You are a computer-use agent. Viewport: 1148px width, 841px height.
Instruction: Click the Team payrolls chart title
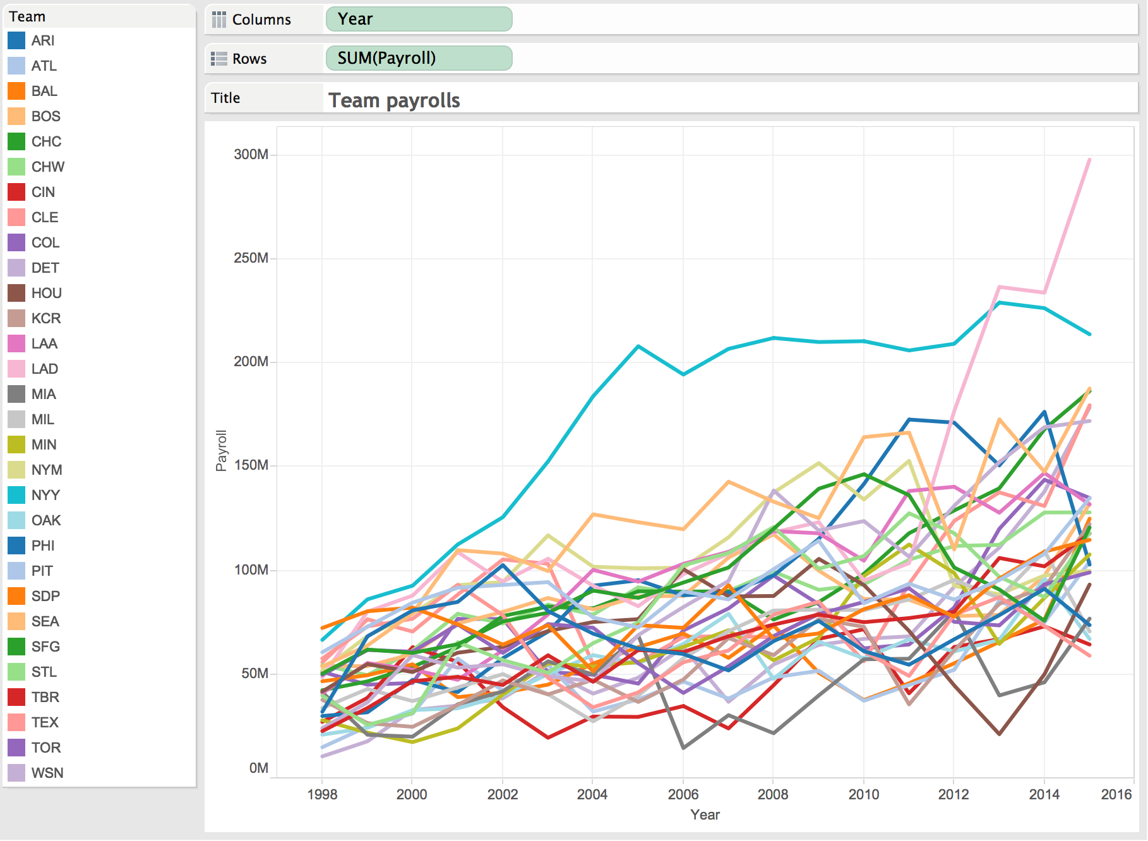[x=394, y=100]
